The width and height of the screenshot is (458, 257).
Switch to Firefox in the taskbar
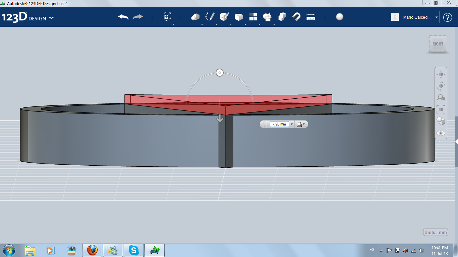pos(92,250)
